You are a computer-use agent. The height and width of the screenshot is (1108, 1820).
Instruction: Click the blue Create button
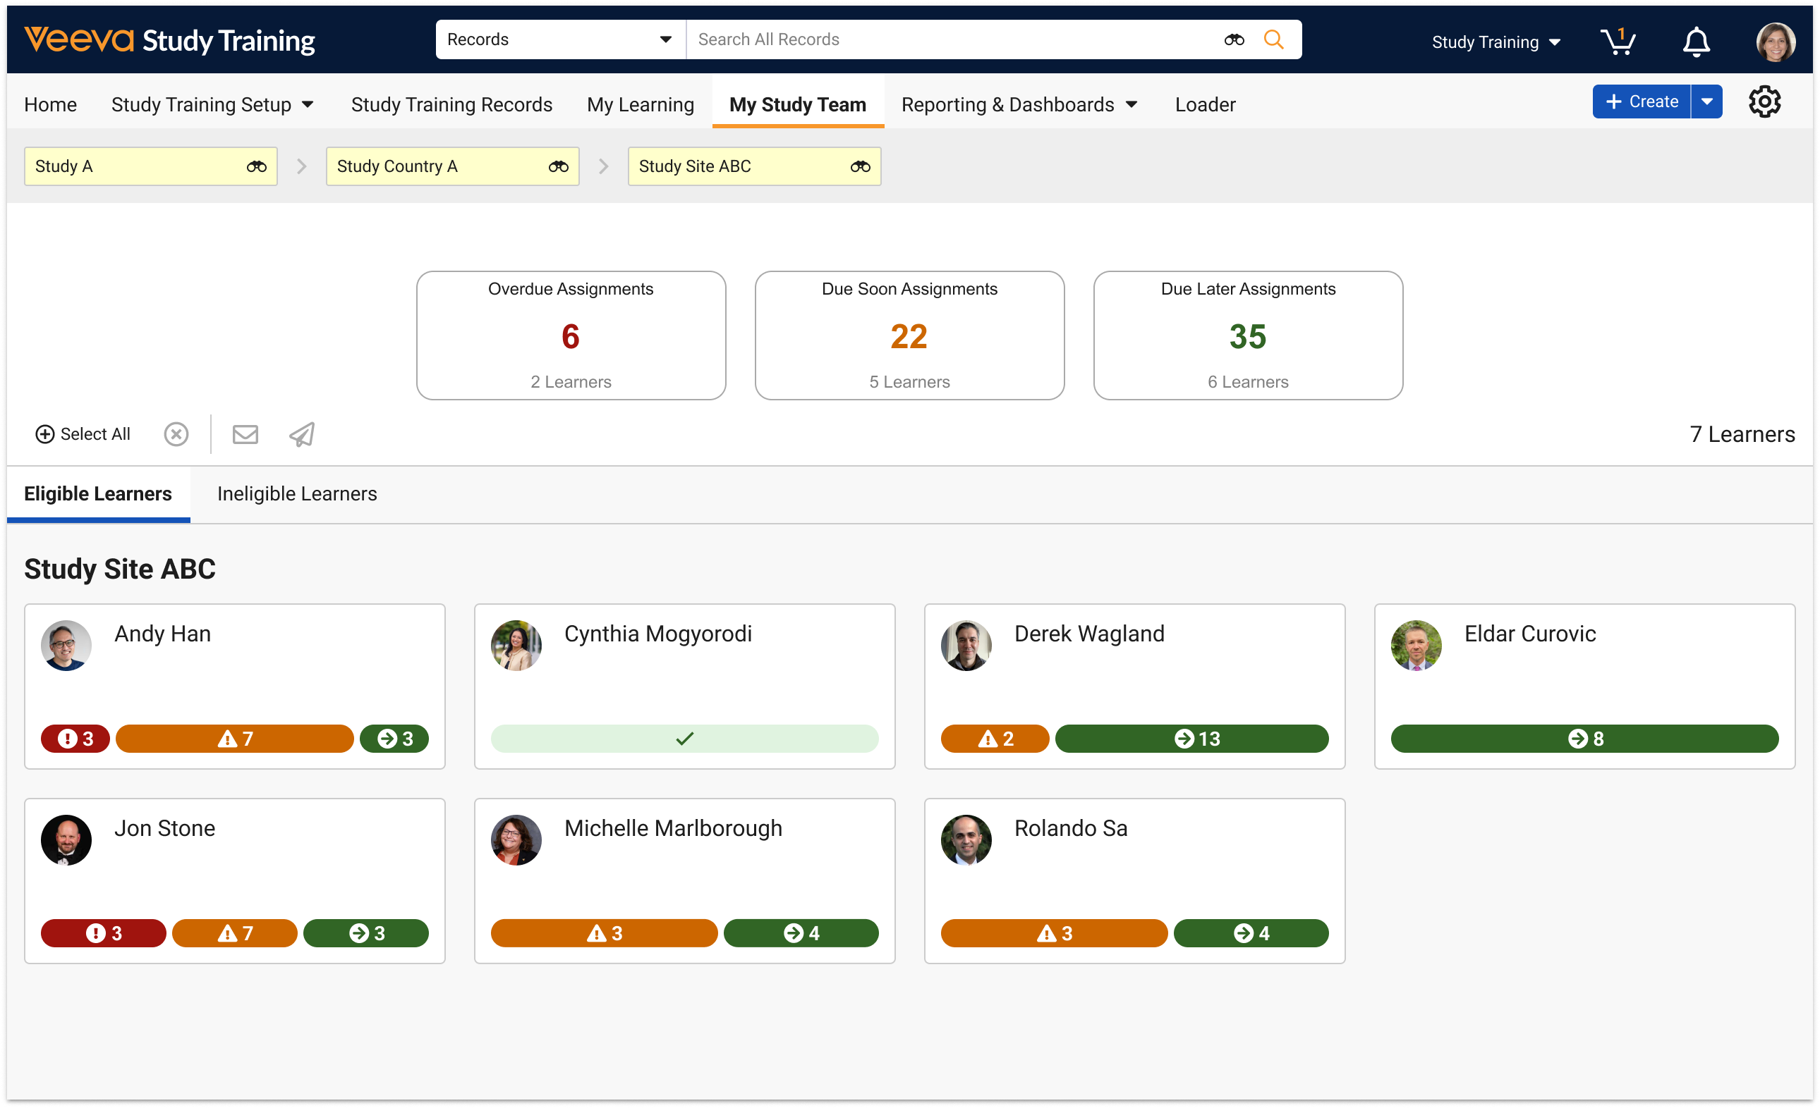[1642, 102]
